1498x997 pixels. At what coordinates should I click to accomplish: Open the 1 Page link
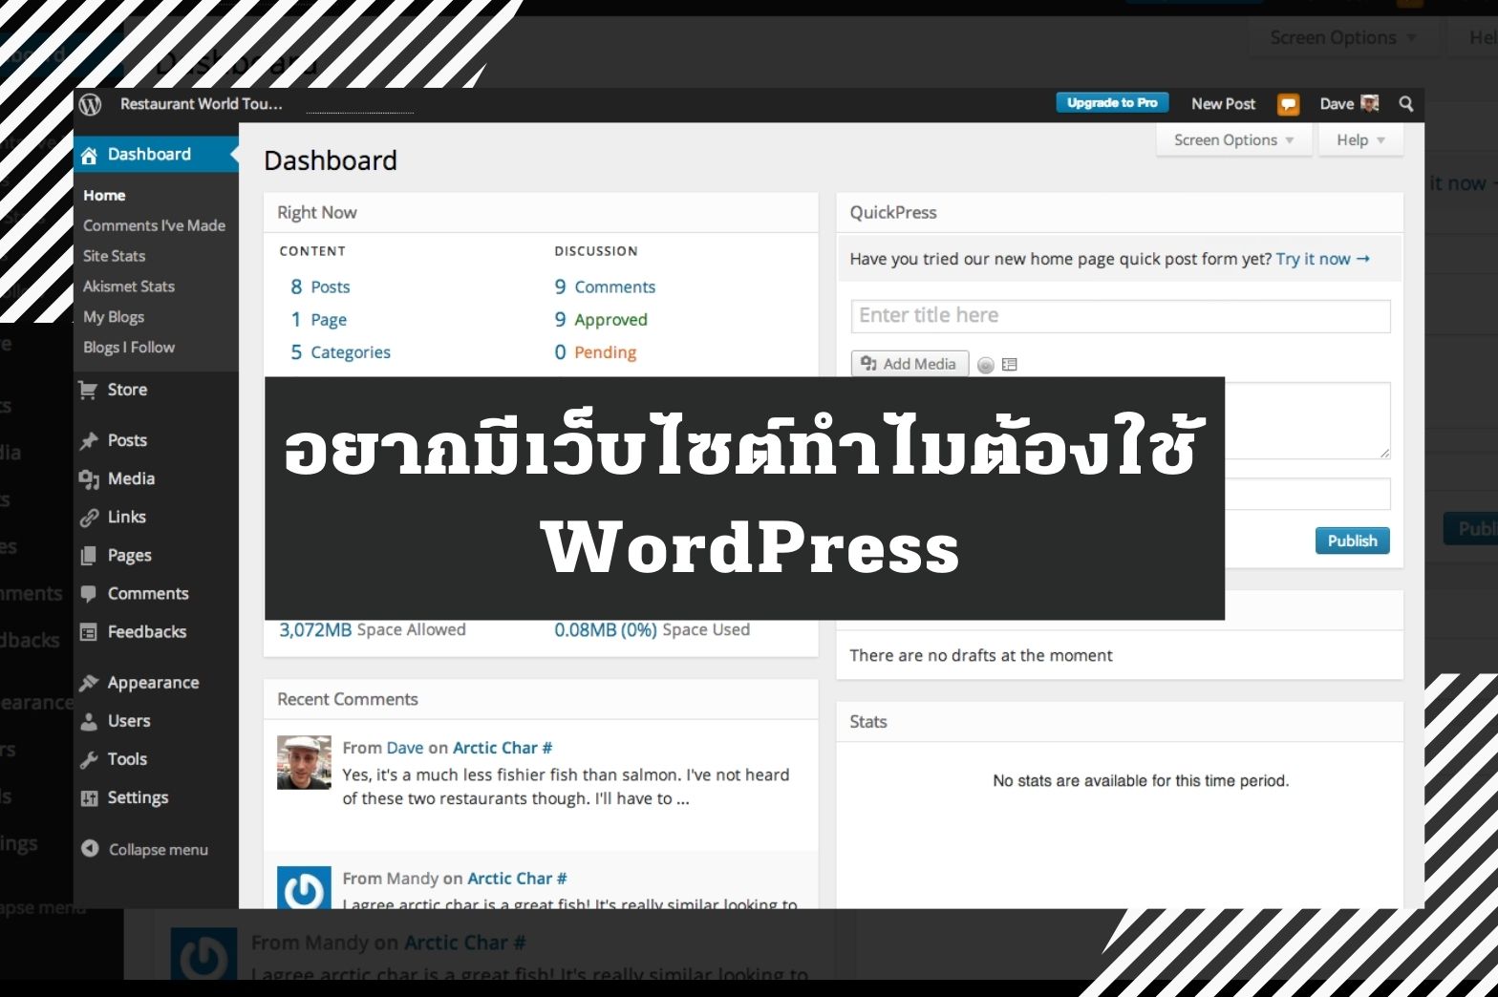point(319,320)
